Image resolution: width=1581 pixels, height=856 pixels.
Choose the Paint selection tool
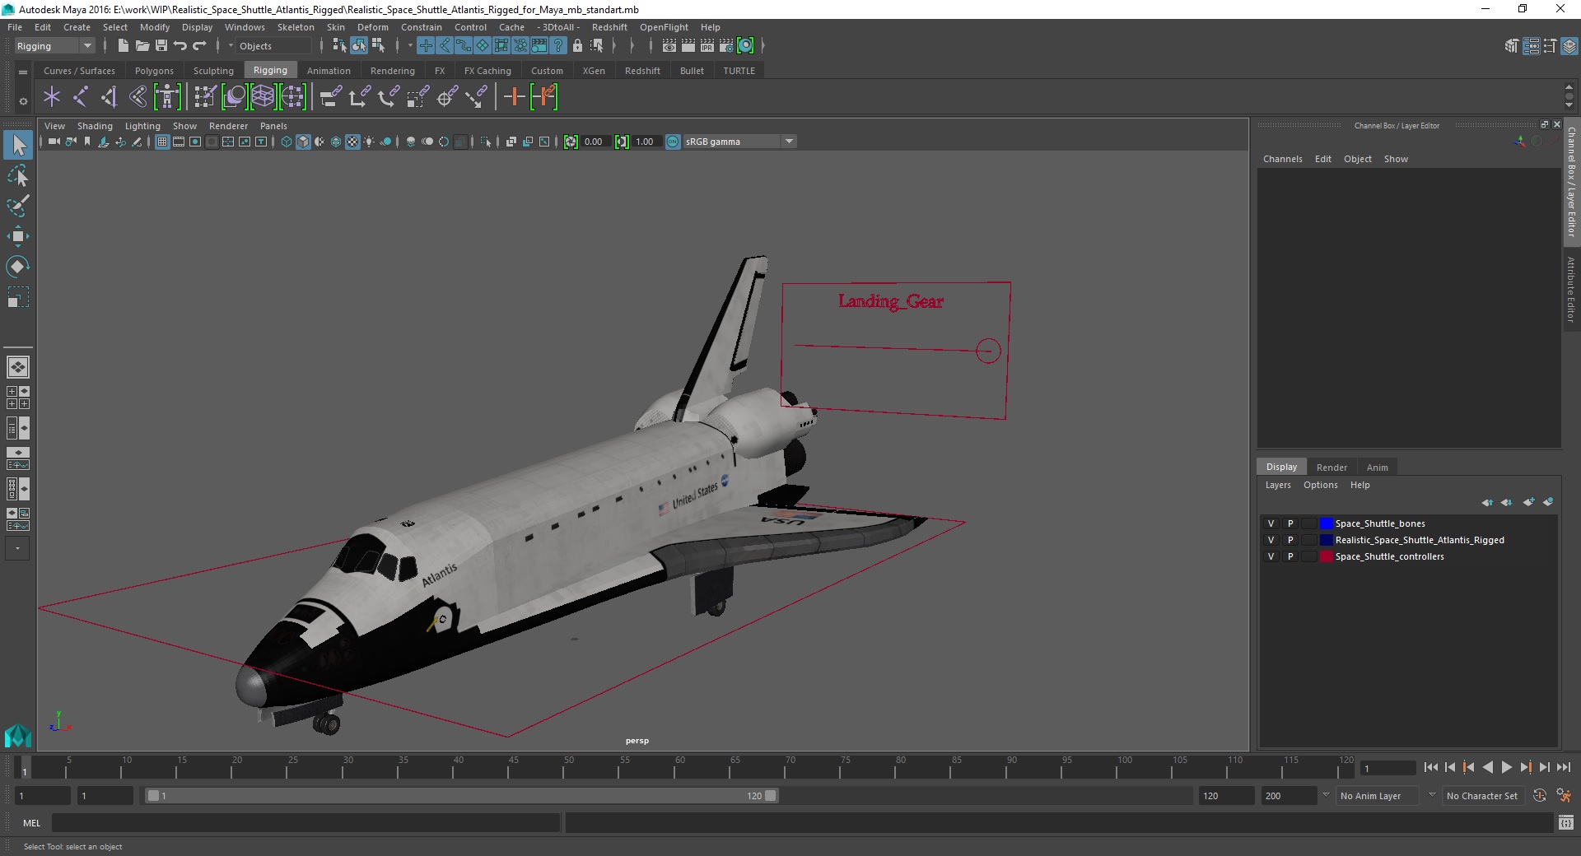tap(18, 206)
